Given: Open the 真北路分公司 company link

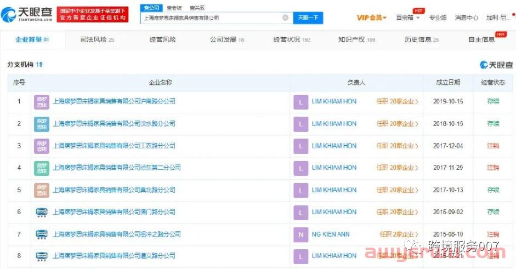Looking at the screenshot, I should 114,190.
